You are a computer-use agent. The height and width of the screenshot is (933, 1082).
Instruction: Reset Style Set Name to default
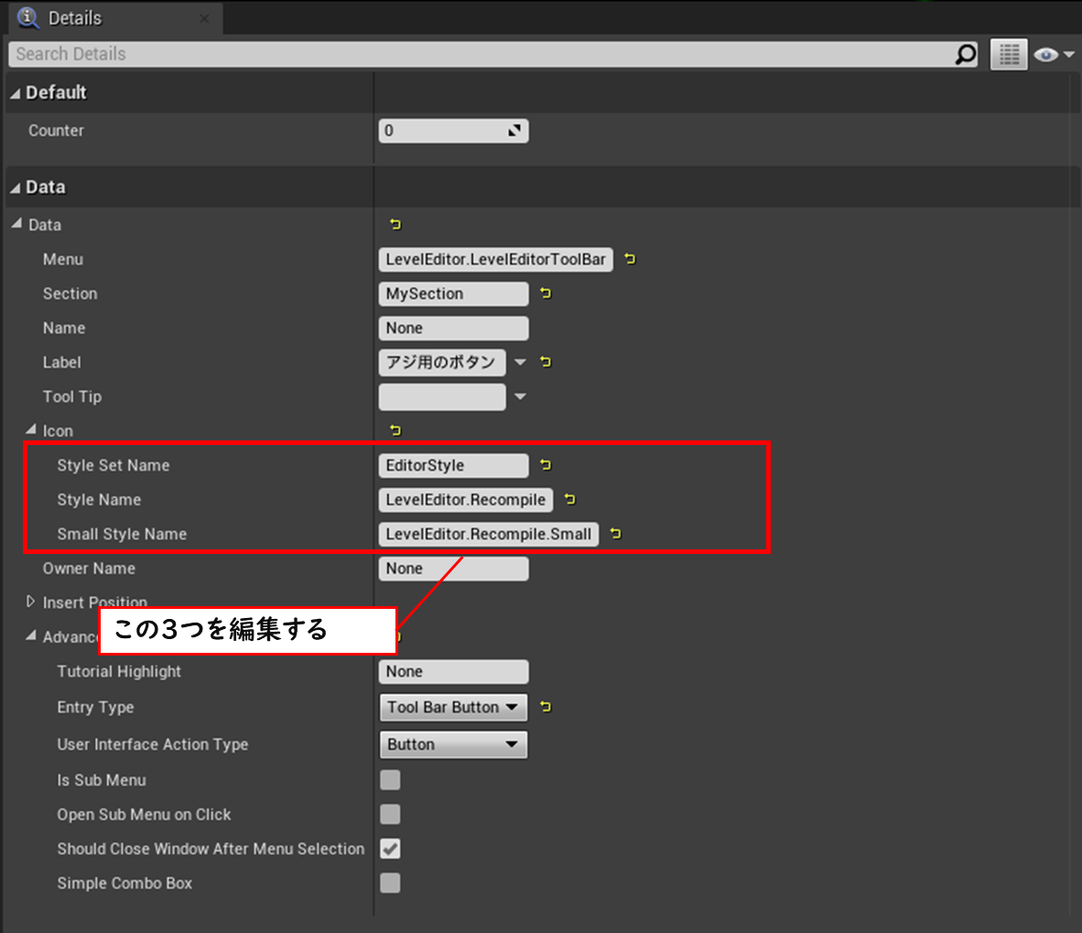coord(546,465)
